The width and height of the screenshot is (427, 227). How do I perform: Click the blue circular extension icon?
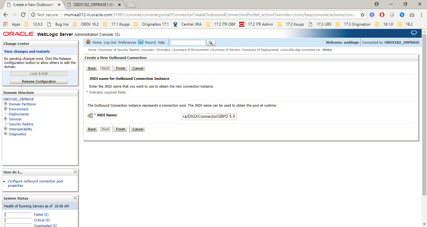[402, 15]
